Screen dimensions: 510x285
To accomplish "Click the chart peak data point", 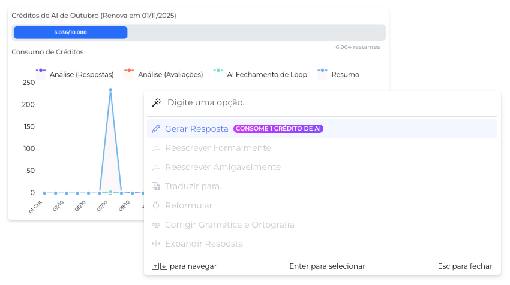I will click(110, 90).
